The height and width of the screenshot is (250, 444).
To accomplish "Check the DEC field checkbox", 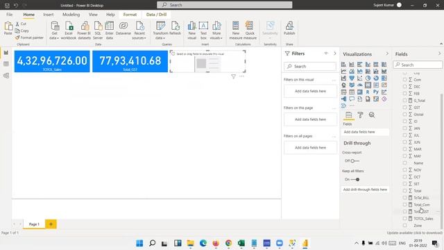I will tap(404, 86).
